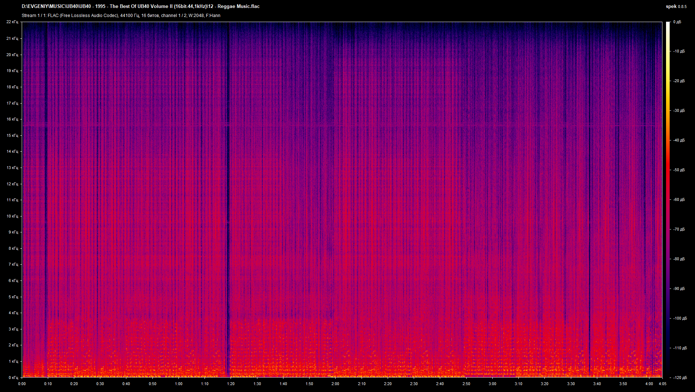Click the 6 кГц frequency axis label
695x392 pixels.
click(13, 281)
